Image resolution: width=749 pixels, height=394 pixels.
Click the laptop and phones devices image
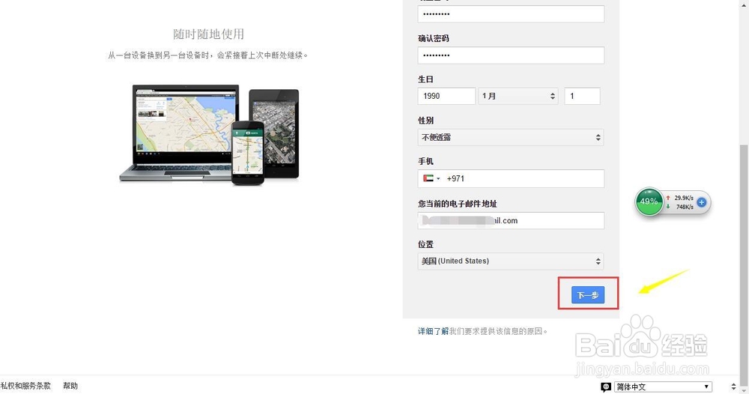[x=209, y=135]
